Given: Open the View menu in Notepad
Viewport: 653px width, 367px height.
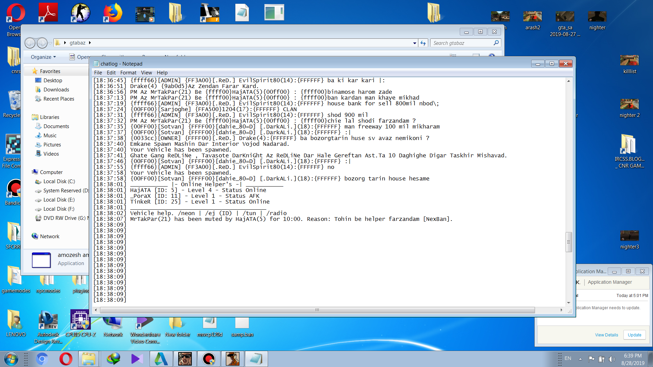Looking at the screenshot, I should coord(147,73).
